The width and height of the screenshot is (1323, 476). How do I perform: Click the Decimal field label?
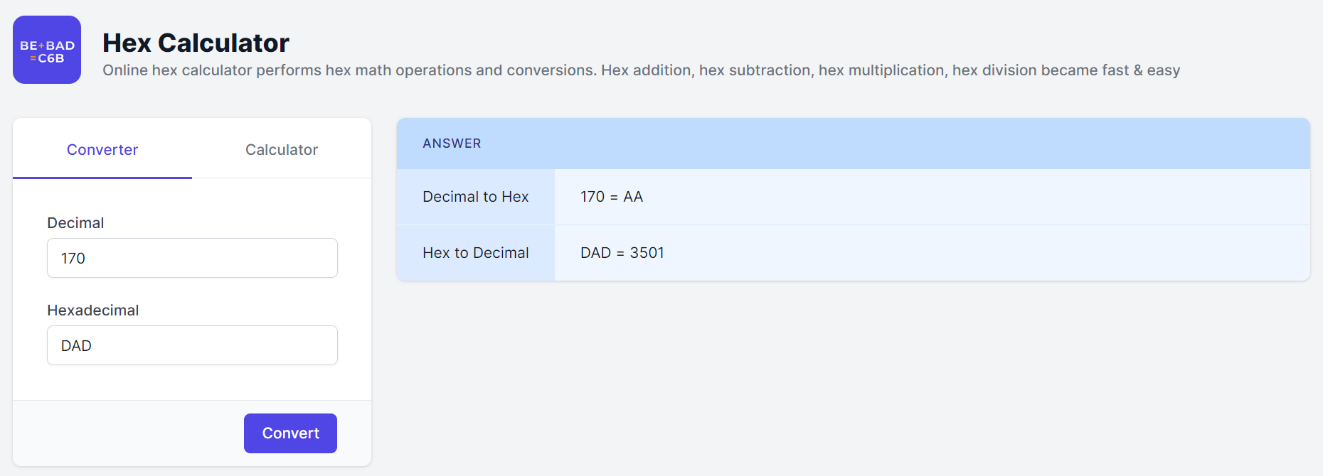75,223
